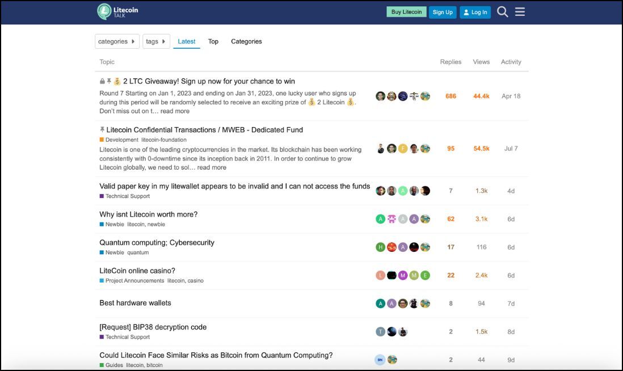Click the Log In button
623x371 pixels.
click(475, 12)
